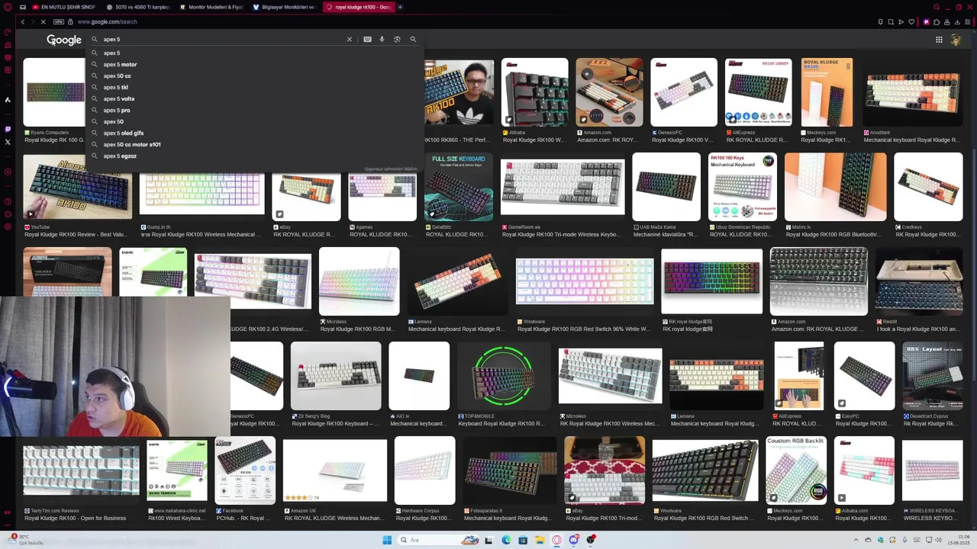
Task: Take a snapshot with the toolbar icon
Action: 891,22
